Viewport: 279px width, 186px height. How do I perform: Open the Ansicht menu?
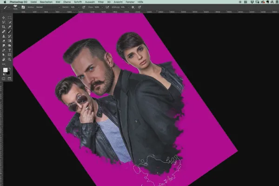[x=118, y=2]
